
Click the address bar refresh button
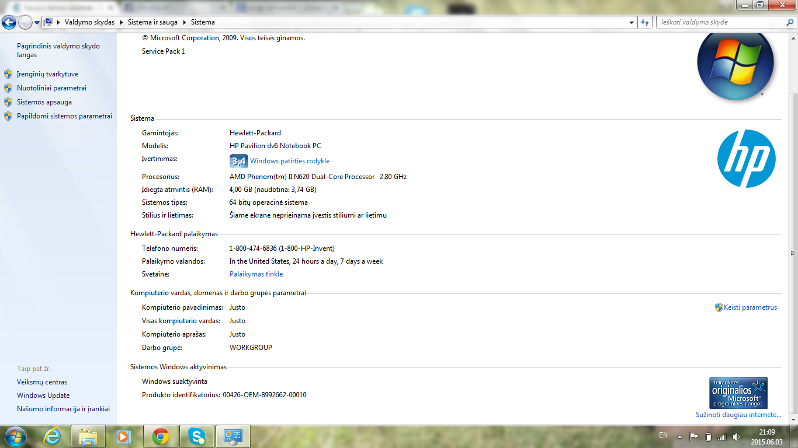coord(645,22)
